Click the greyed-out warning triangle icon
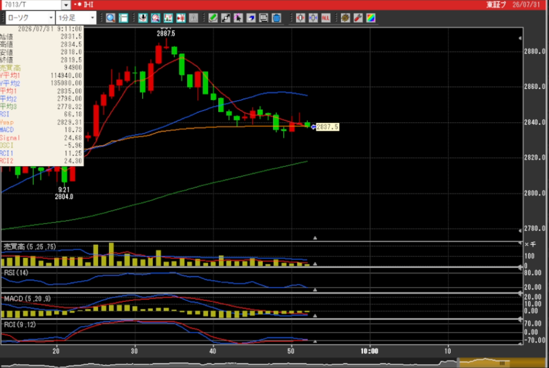 (193, 18)
